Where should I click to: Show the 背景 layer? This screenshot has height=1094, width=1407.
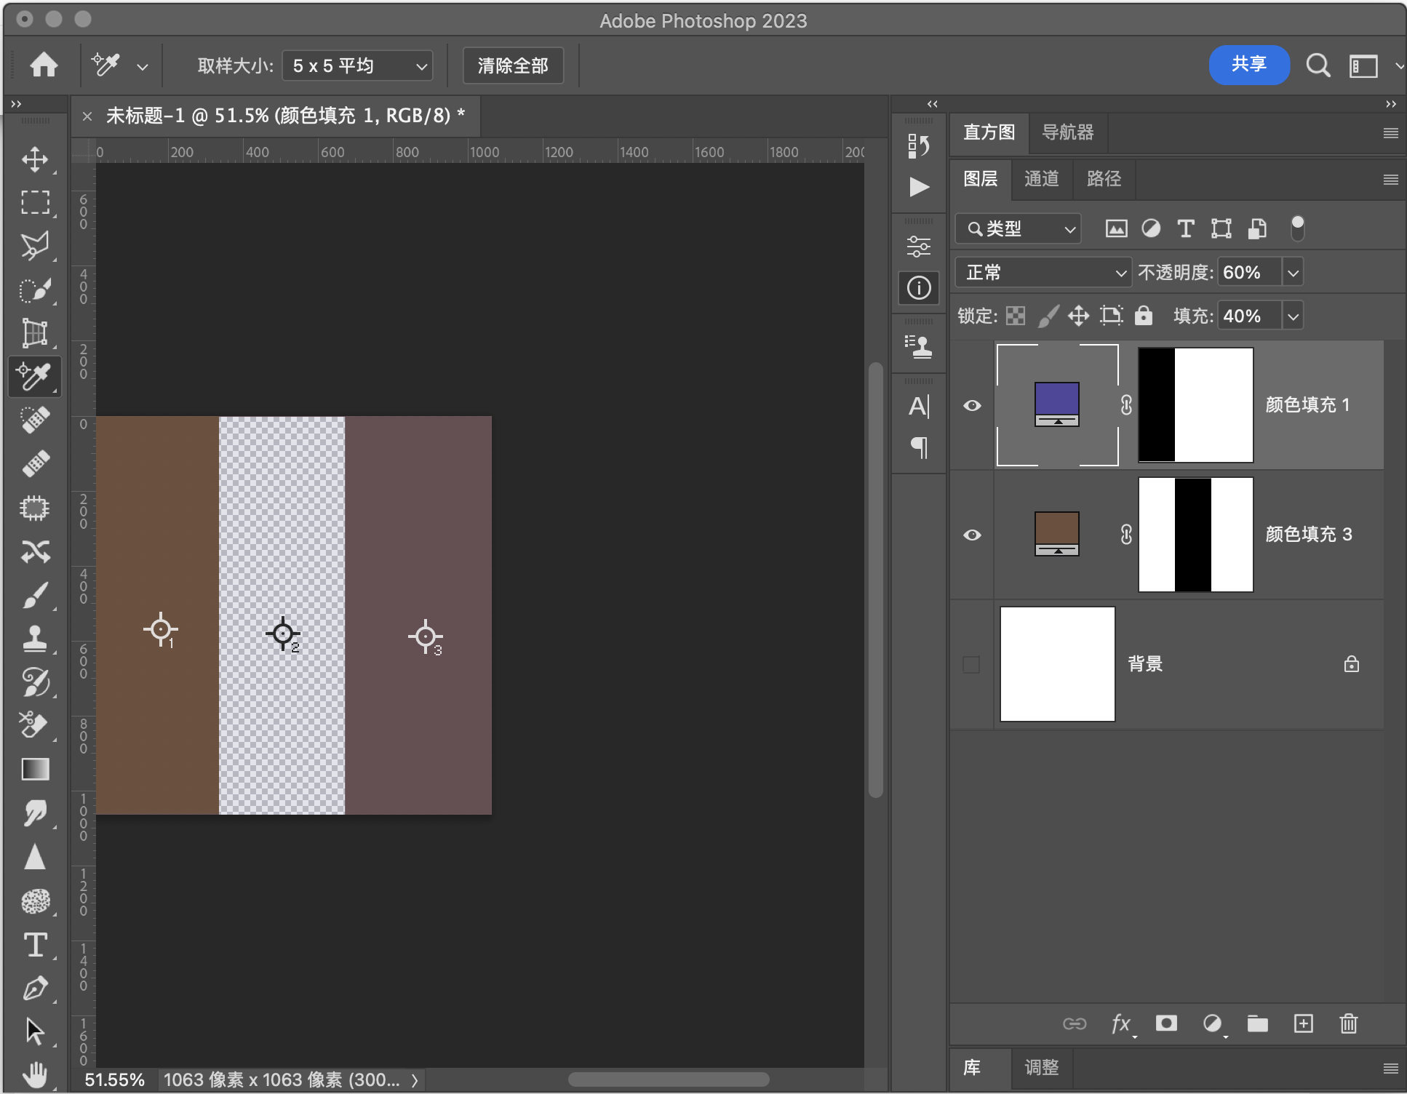click(971, 664)
